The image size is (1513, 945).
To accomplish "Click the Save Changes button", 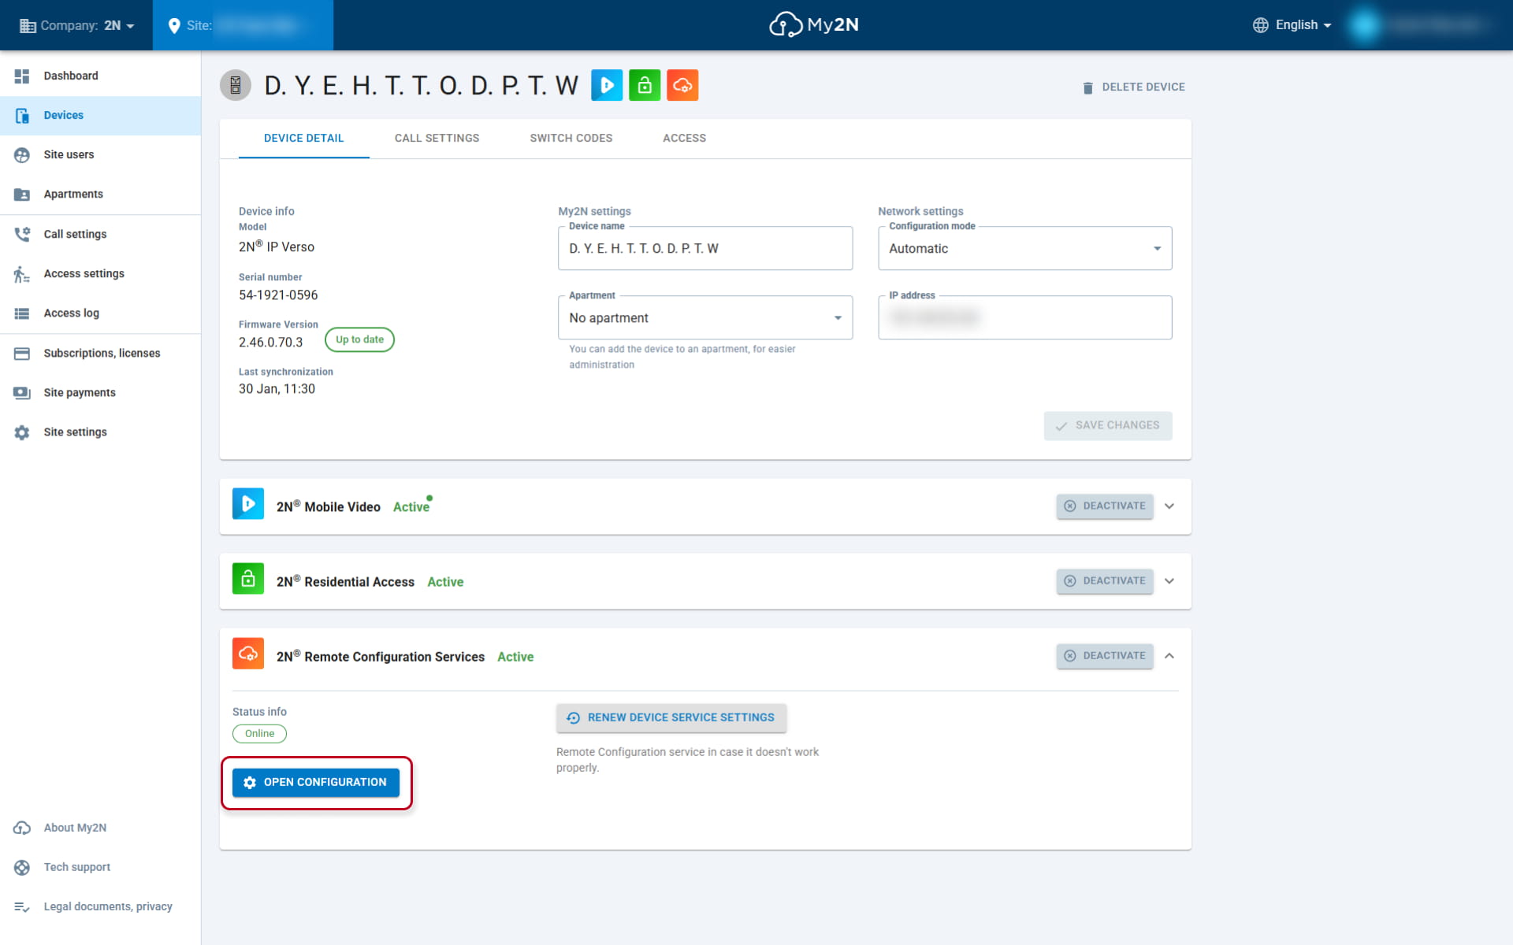I will 1108,425.
